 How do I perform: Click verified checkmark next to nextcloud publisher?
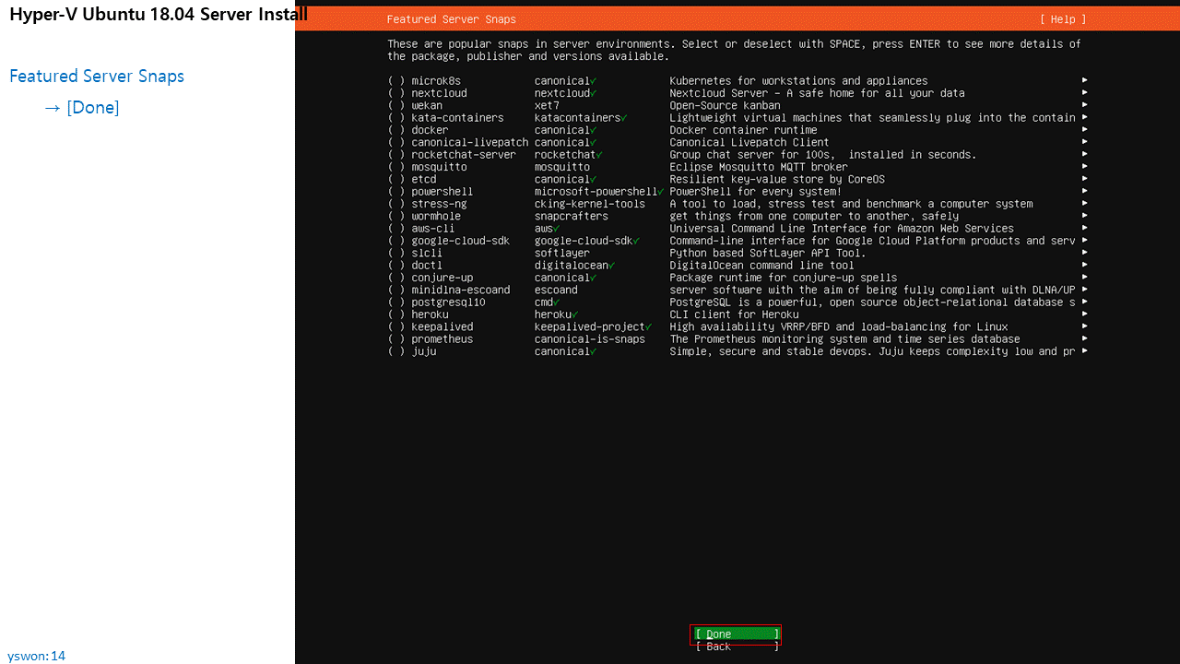[594, 93]
